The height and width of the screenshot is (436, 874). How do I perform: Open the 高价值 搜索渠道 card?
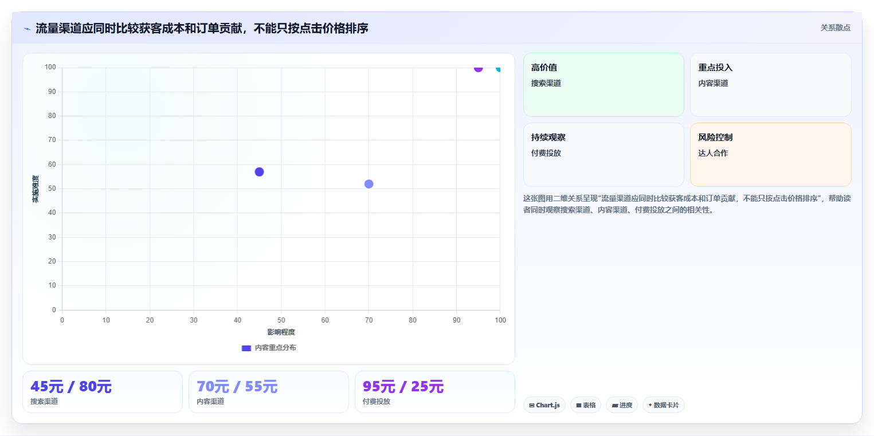coord(603,85)
